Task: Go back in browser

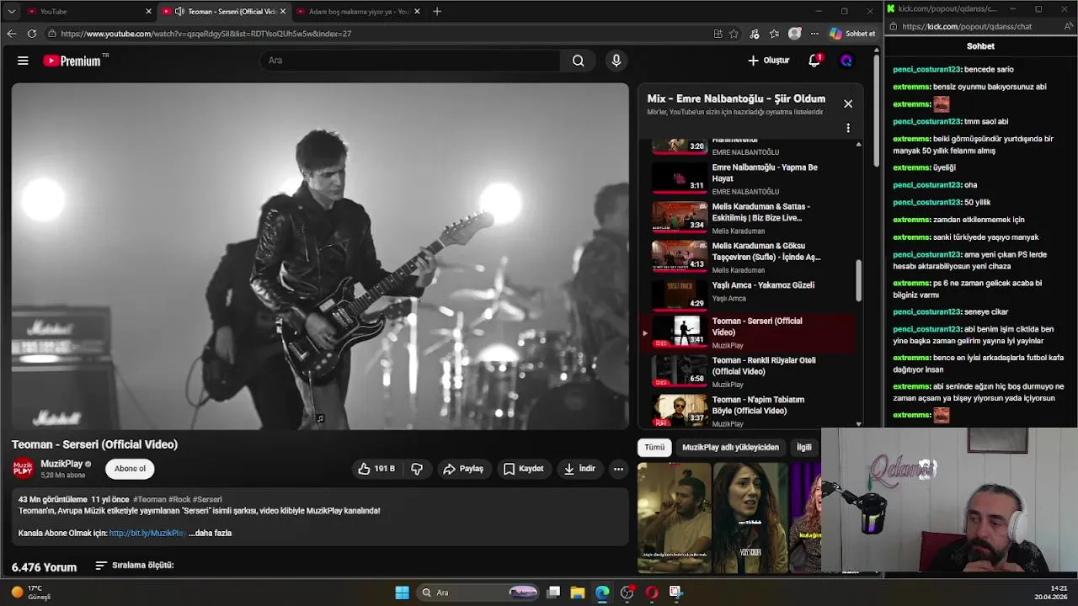Action: click(x=11, y=34)
